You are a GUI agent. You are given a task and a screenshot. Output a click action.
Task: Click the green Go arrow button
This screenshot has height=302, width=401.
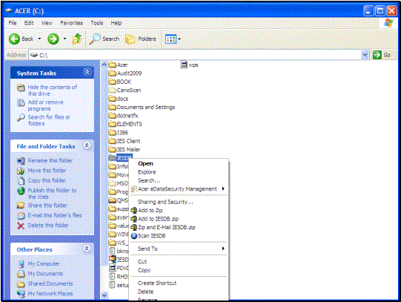377,55
